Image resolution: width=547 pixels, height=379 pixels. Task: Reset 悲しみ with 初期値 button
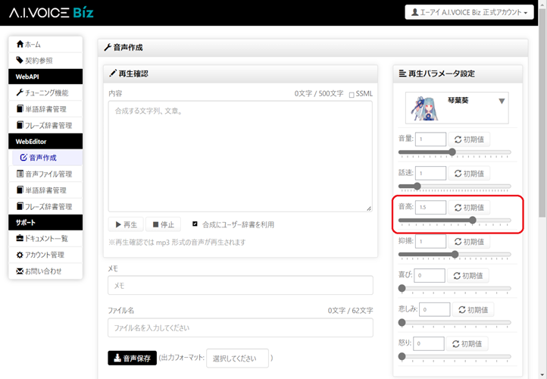click(x=473, y=309)
